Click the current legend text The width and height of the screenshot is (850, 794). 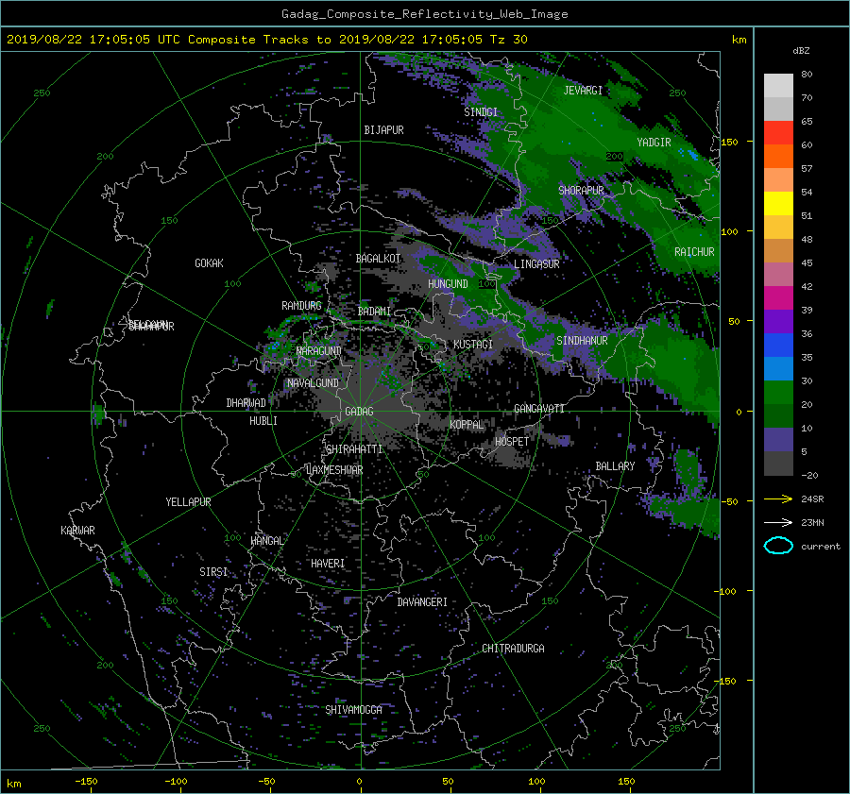point(821,547)
